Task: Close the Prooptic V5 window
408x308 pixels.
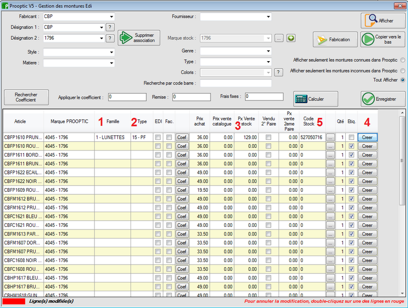Action: (x=400, y=6)
